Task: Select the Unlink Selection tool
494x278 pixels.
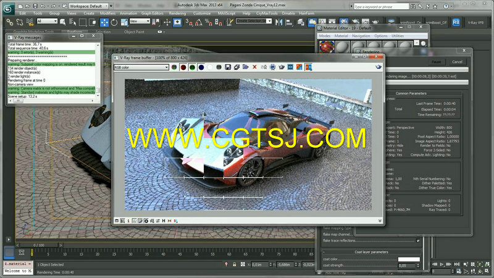Action: coord(20,22)
